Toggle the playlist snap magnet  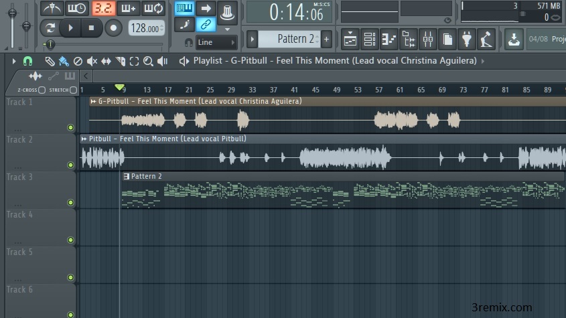point(27,61)
